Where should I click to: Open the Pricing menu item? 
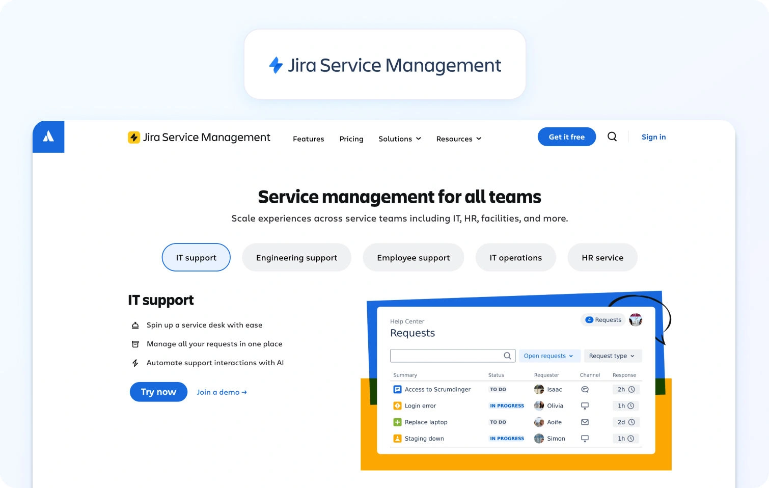click(351, 139)
